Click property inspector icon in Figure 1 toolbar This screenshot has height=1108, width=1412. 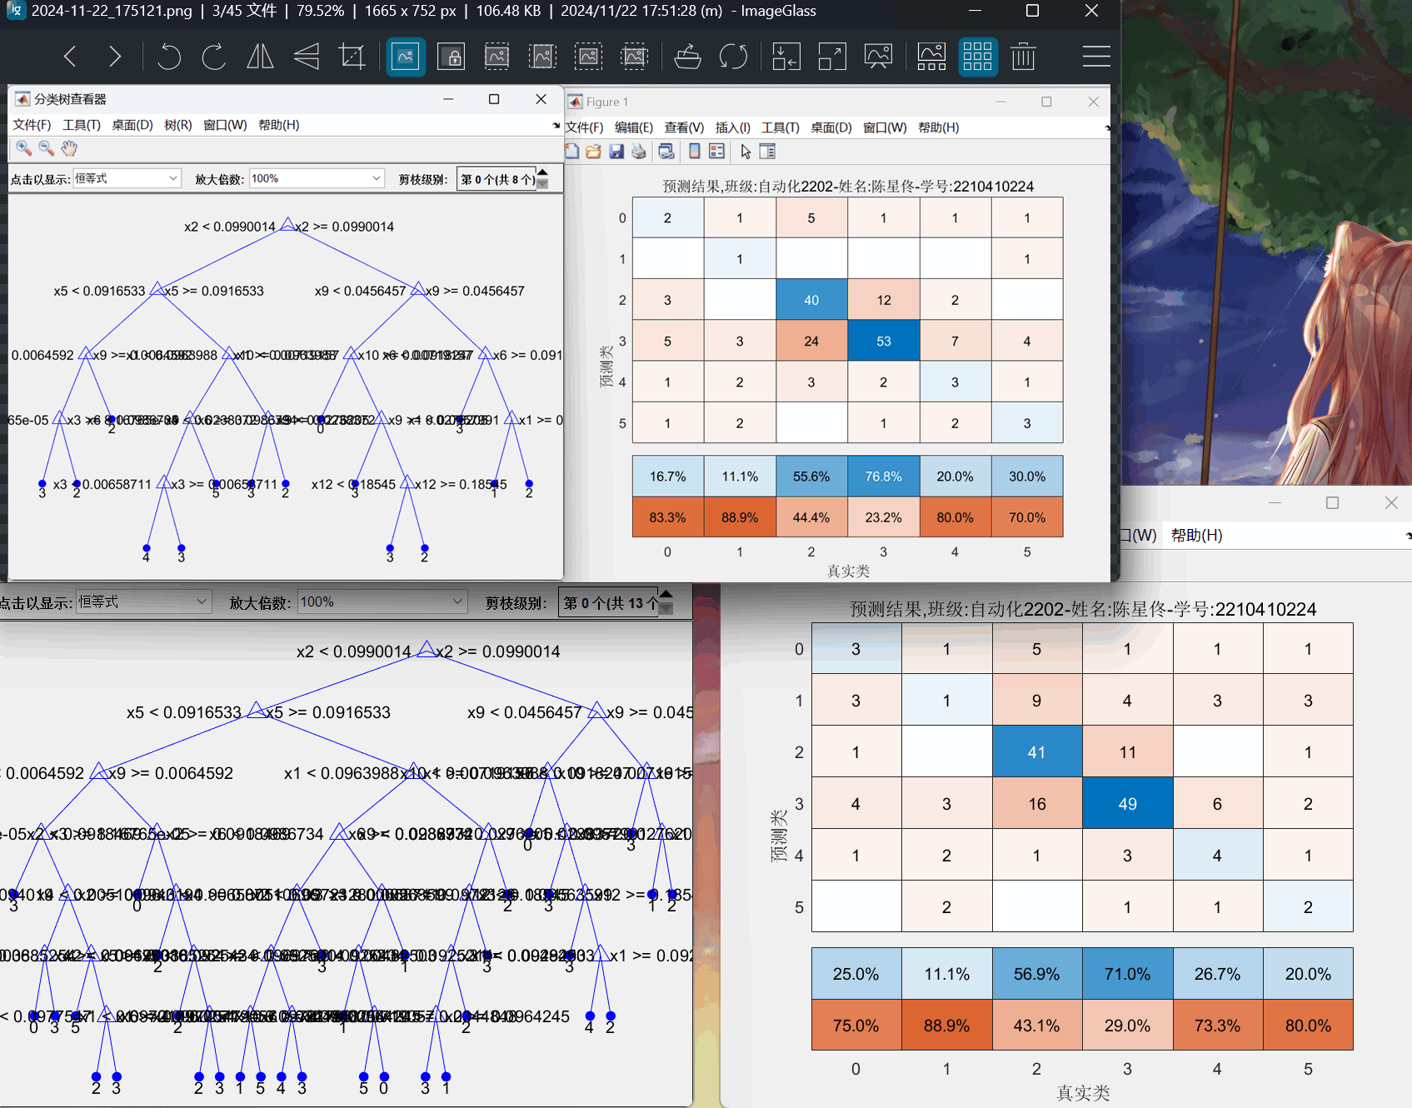click(767, 152)
